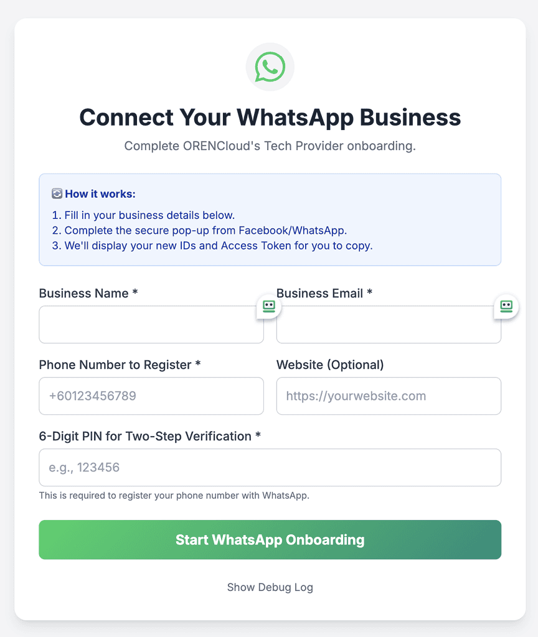Screen dimensions: 538x637
Task: Click password manager icon on Business Email field
Action: click(x=506, y=306)
